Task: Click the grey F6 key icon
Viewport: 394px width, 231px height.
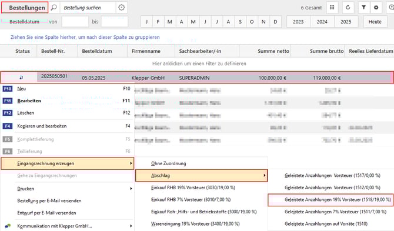Action: [x=8, y=152]
